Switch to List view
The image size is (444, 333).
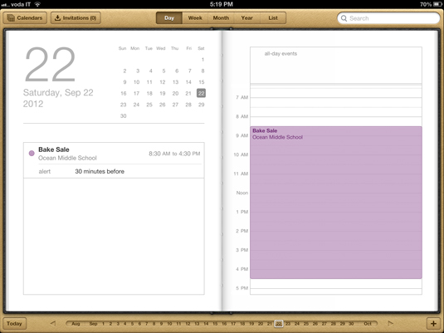point(273,18)
